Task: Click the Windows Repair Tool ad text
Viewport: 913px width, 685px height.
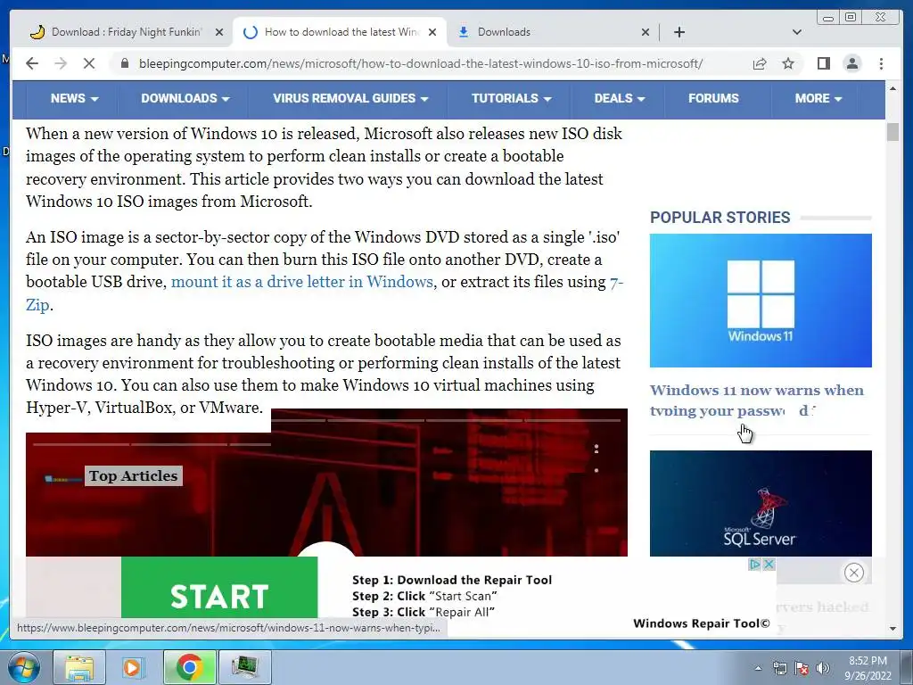Action: 701,623
